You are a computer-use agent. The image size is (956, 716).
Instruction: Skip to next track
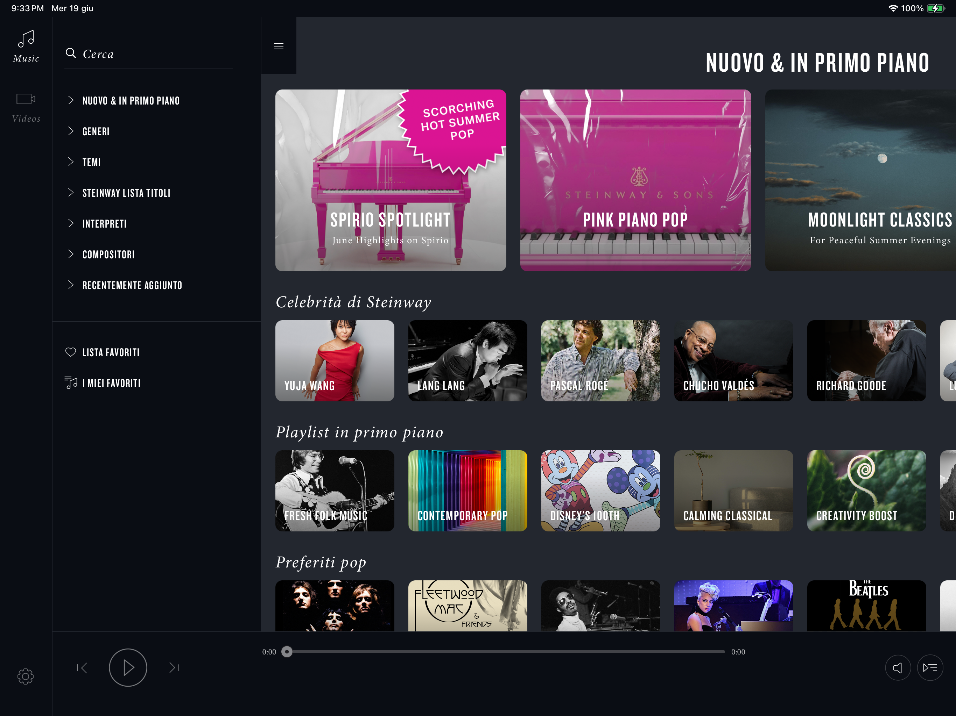point(174,668)
